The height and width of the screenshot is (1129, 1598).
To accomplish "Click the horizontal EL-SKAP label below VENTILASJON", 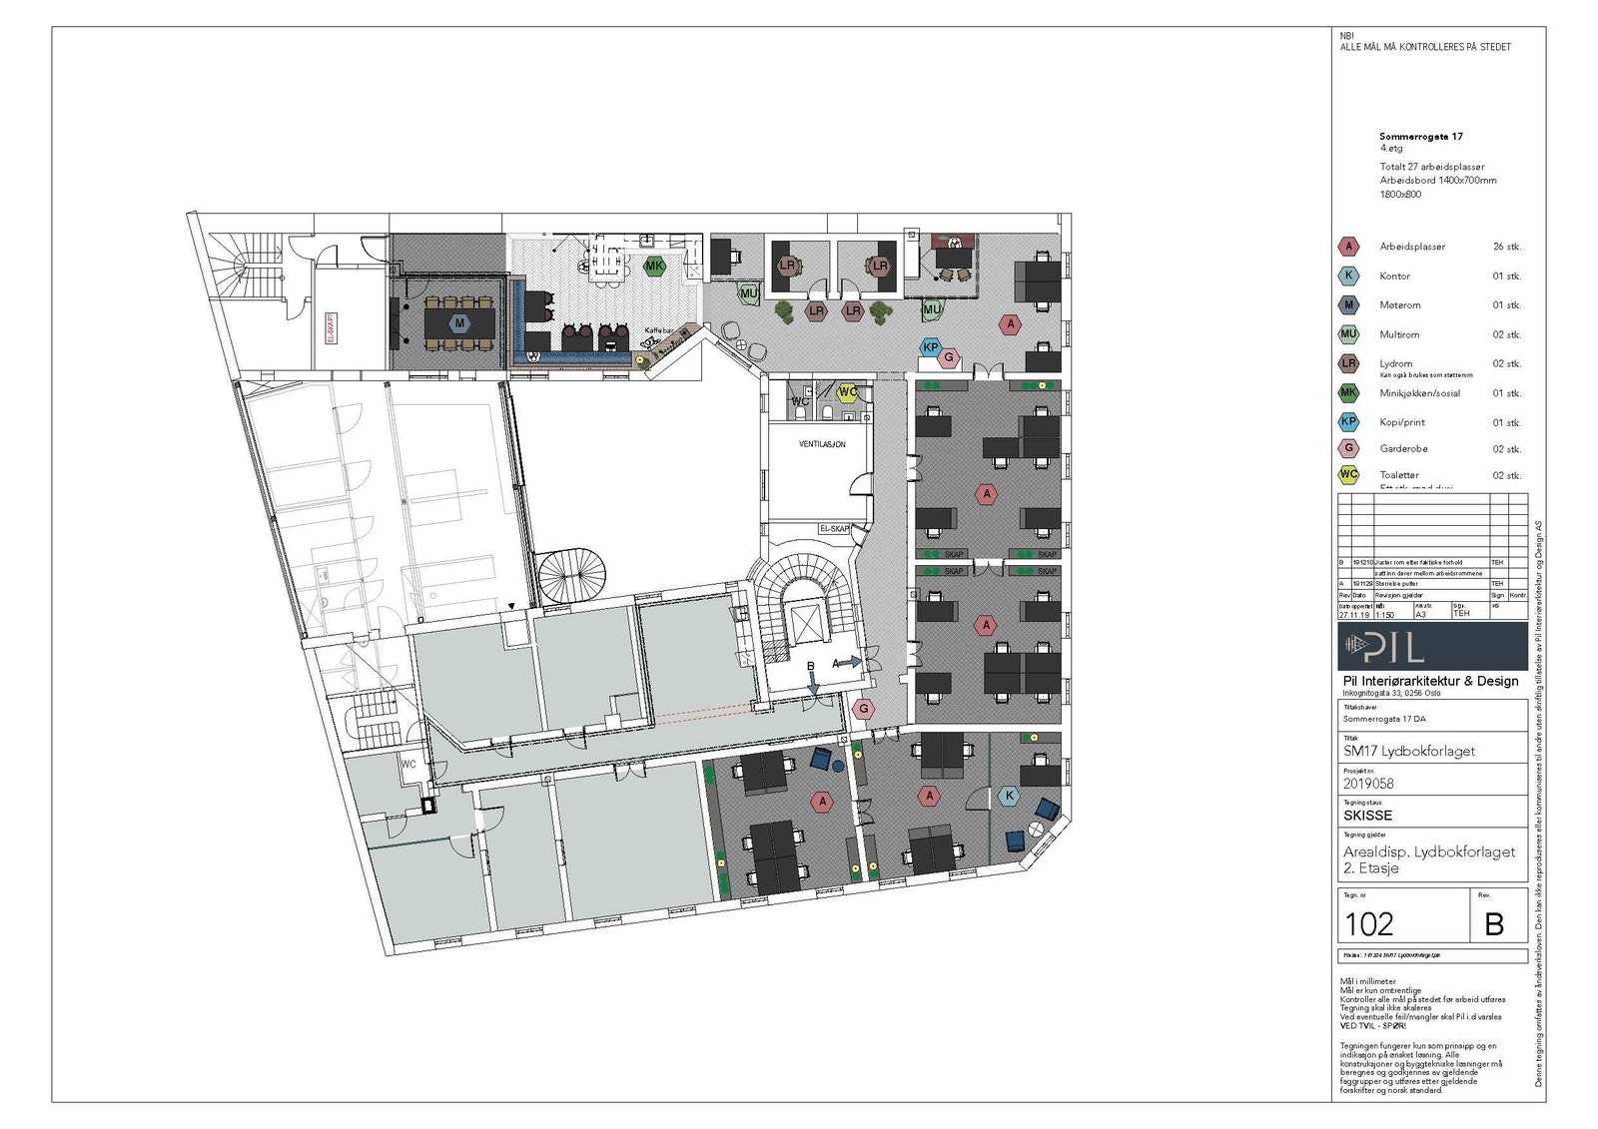I will (834, 529).
